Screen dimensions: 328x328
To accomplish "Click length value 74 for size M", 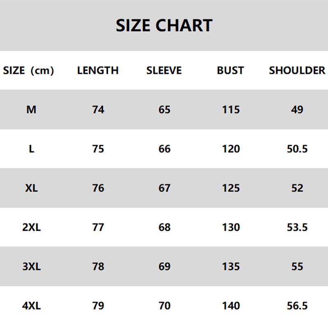I will point(98,109).
